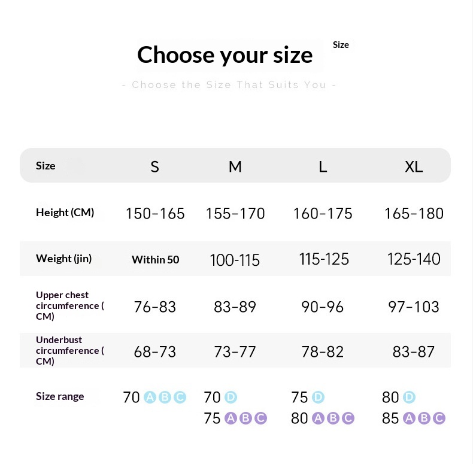
Task: Click the blue D cup circle beside 80
Action: tap(409, 397)
